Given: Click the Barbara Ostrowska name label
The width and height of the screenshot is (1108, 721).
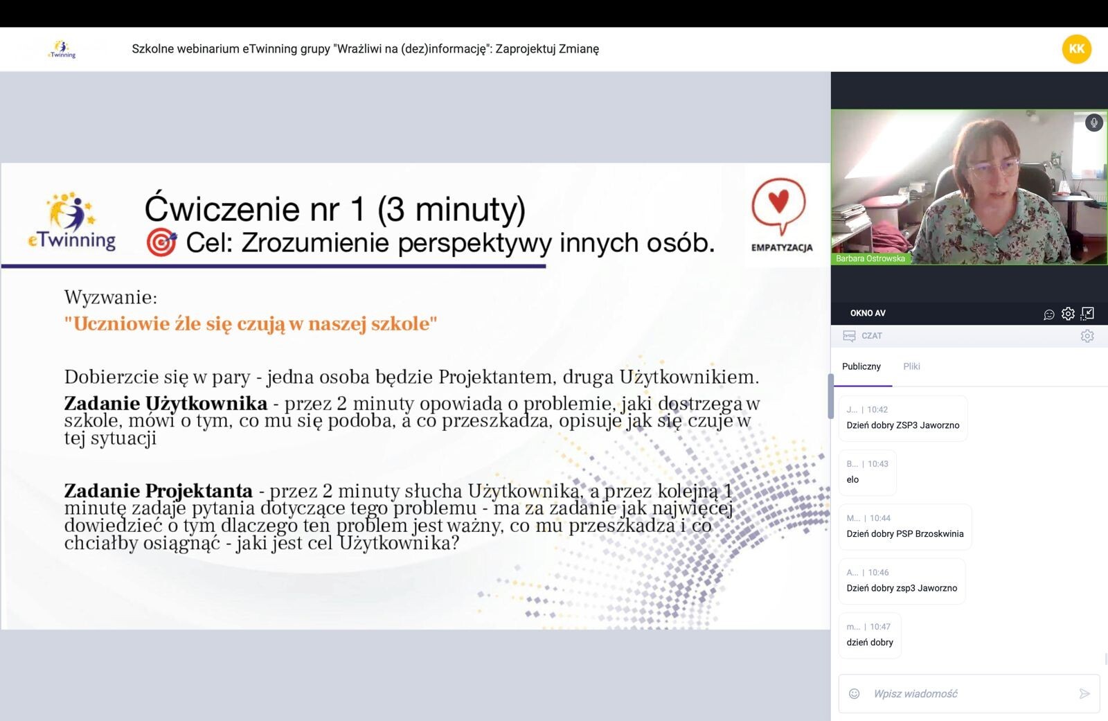Looking at the screenshot, I should (x=870, y=258).
